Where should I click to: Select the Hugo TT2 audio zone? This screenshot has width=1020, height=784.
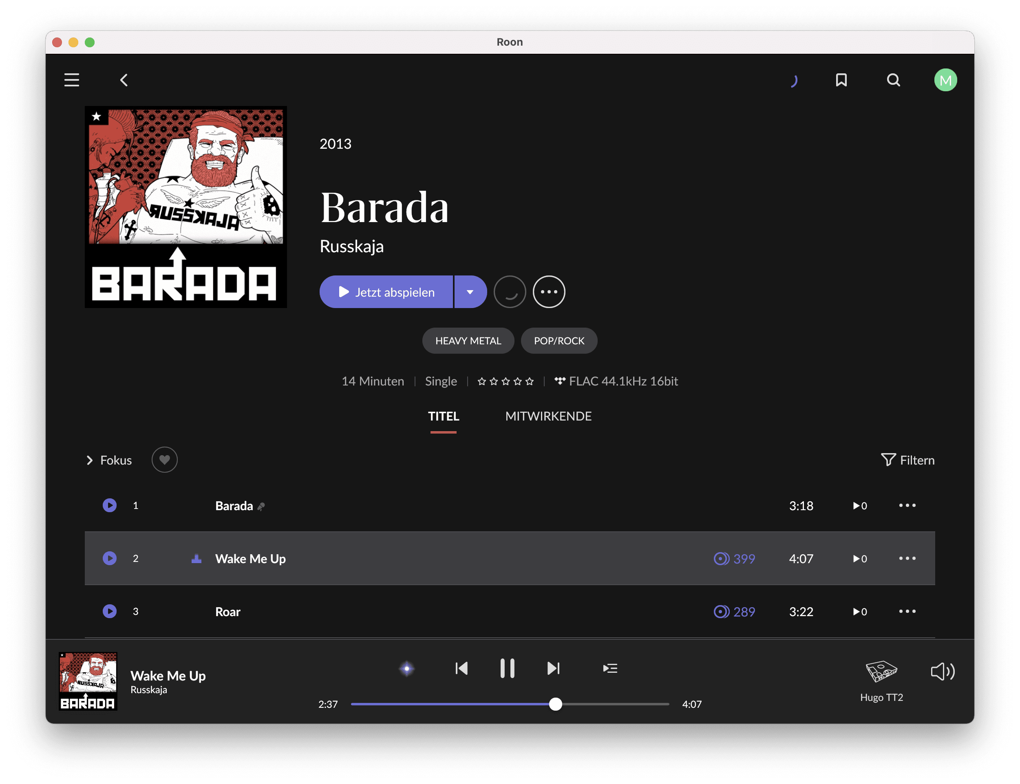pyautogui.click(x=881, y=679)
